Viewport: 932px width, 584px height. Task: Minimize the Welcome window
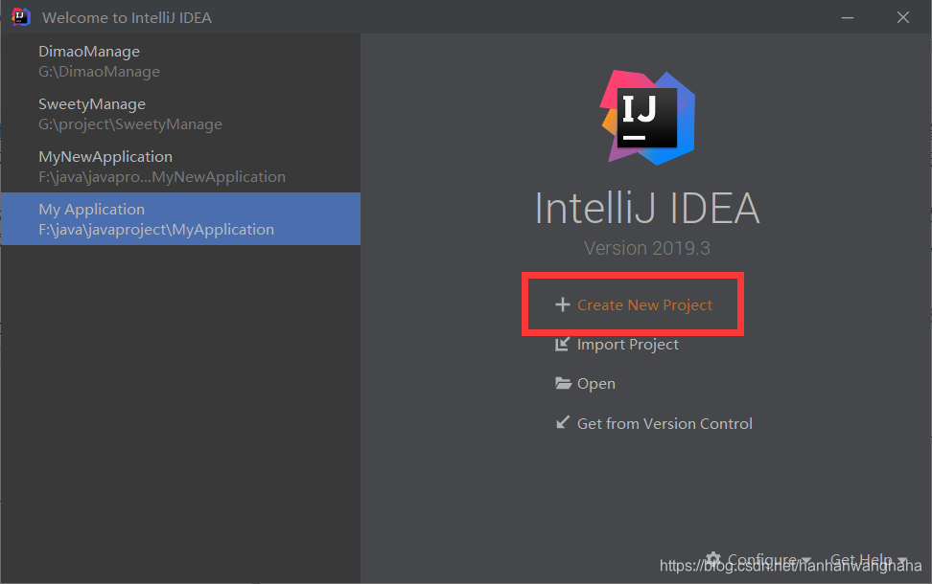coord(848,18)
